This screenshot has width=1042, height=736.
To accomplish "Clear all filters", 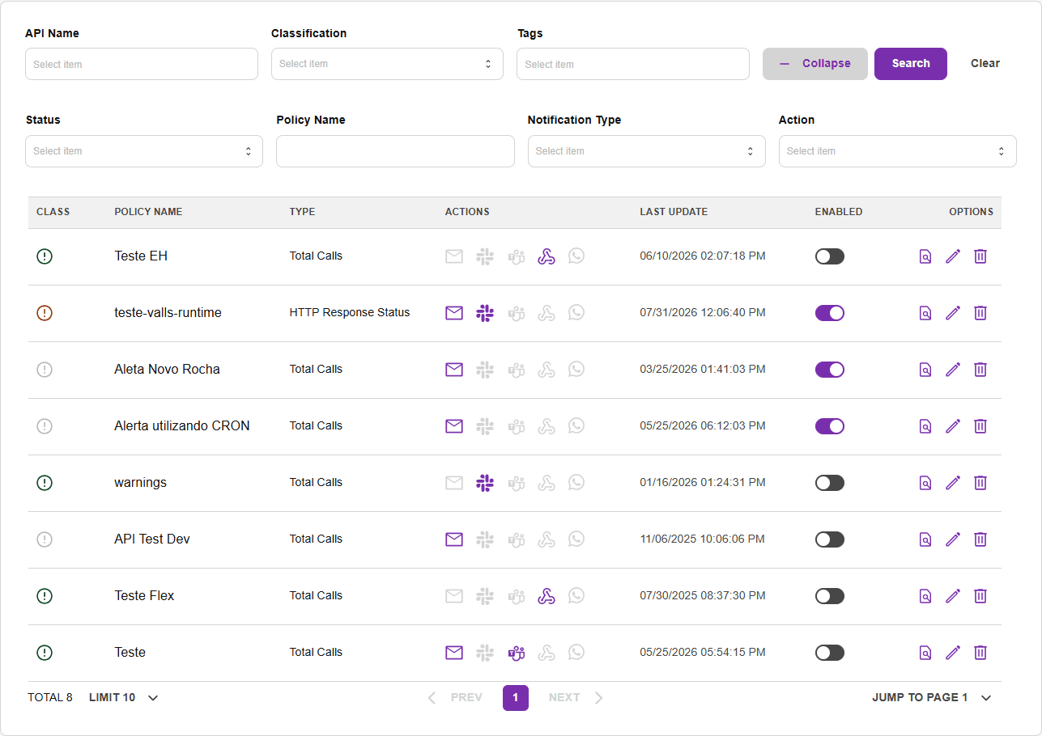I will tap(985, 64).
